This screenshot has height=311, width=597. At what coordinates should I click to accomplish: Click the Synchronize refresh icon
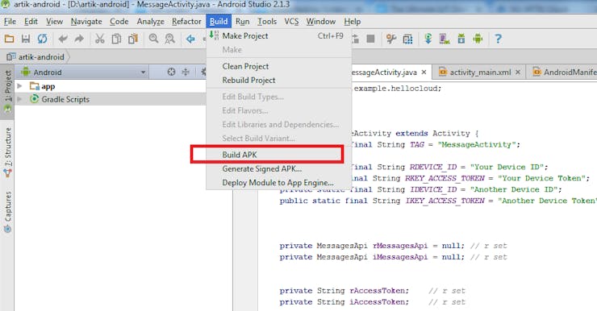pos(42,39)
